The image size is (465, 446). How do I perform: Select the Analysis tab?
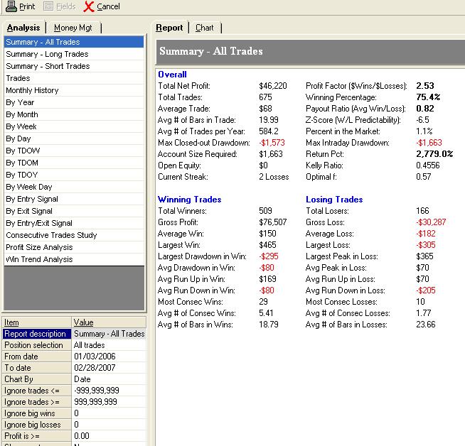pyautogui.click(x=23, y=28)
